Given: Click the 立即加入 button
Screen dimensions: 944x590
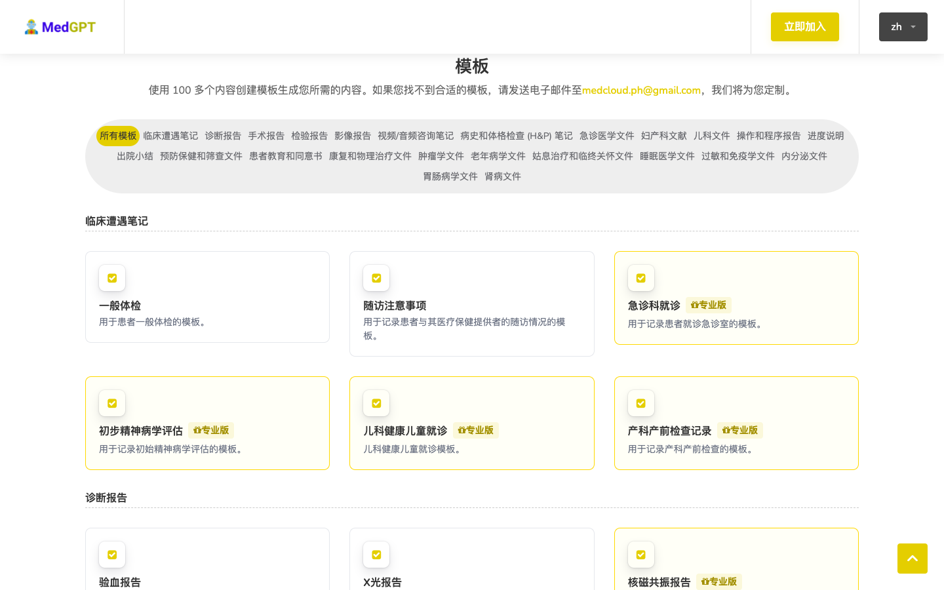Looking at the screenshot, I should tap(805, 27).
